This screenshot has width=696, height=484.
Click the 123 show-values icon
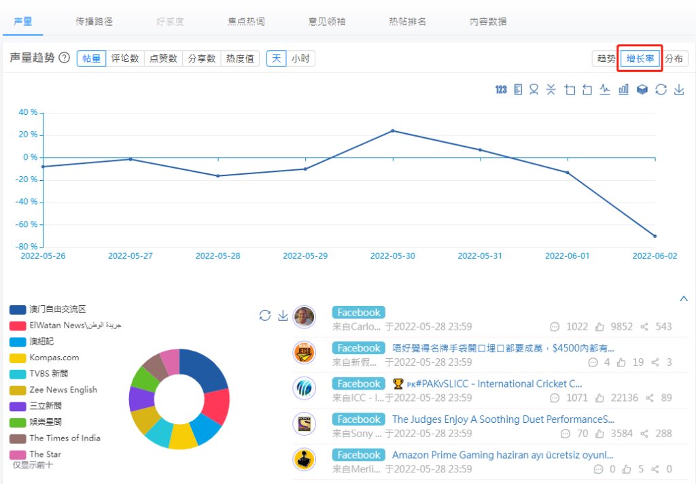click(501, 90)
